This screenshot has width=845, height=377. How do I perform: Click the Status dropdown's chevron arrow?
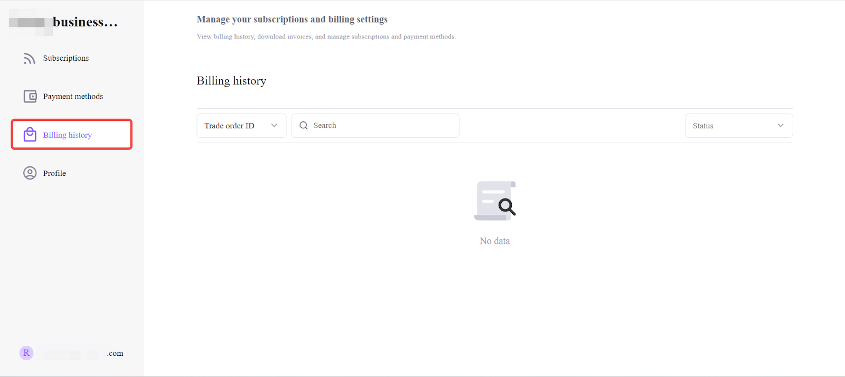click(781, 126)
